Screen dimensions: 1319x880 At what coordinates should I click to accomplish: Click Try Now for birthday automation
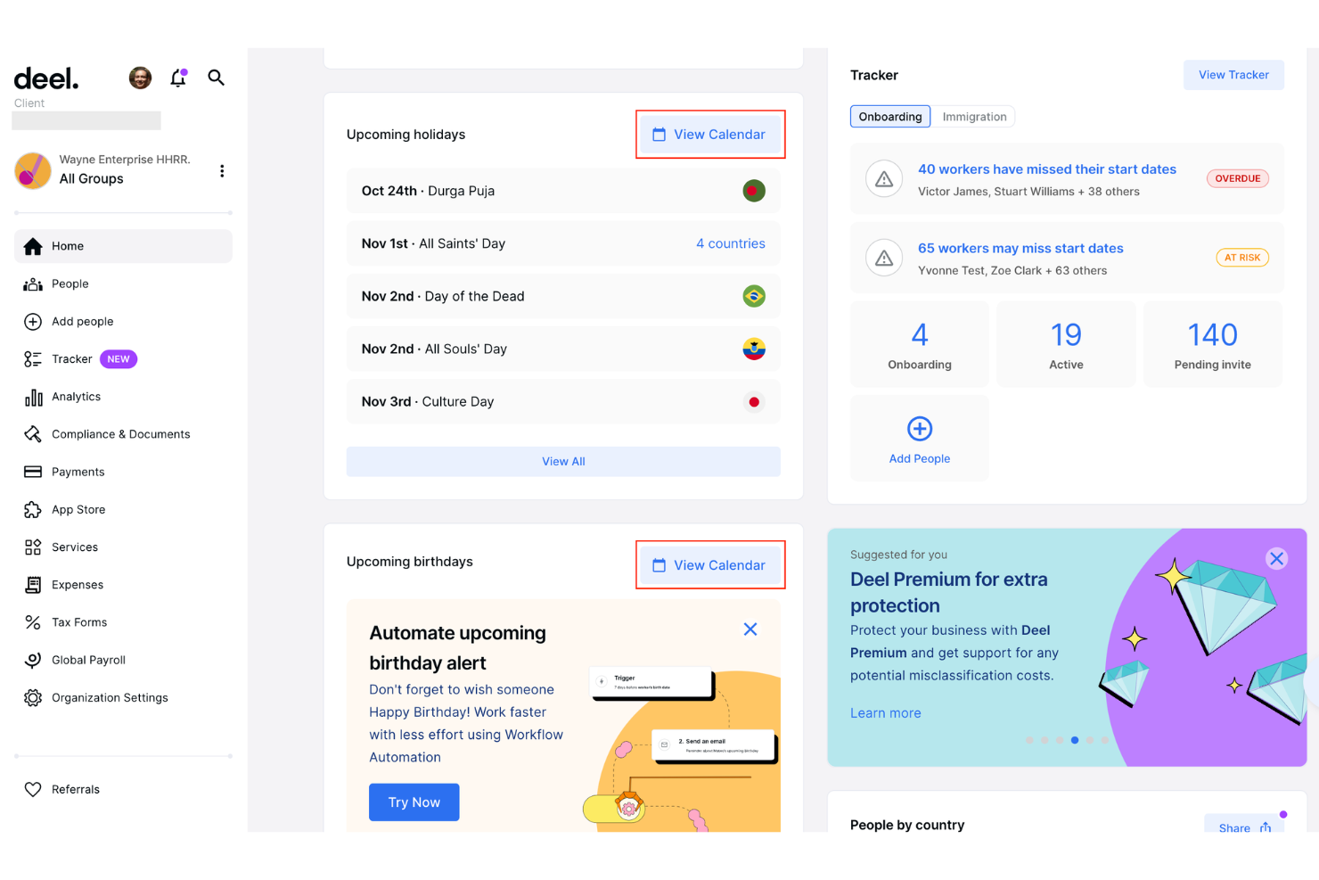pos(414,802)
